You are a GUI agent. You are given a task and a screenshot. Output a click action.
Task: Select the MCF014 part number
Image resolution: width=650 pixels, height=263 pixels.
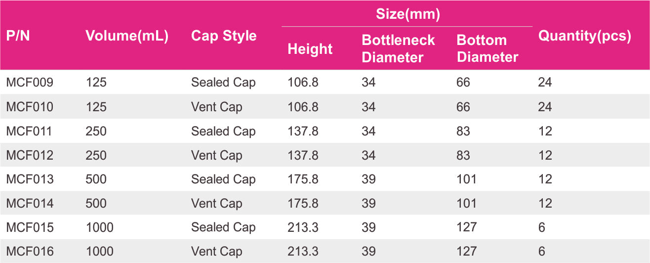point(30,203)
